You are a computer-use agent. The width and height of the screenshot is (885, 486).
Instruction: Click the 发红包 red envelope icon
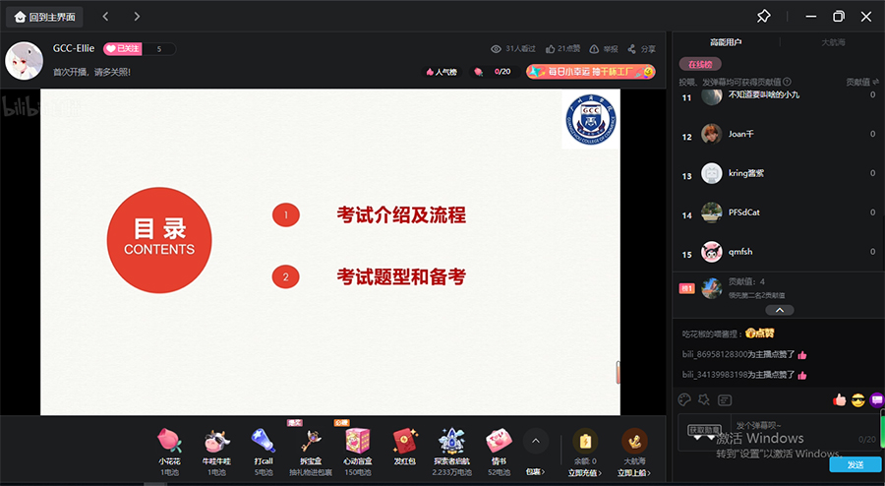click(x=405, y=441)
